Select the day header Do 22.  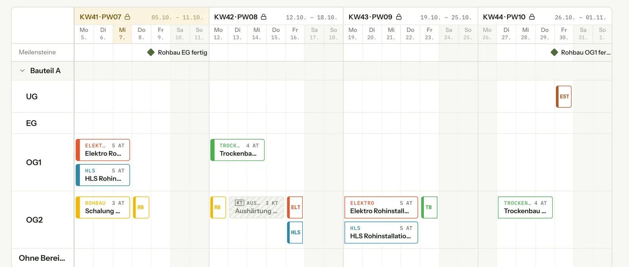410,34
